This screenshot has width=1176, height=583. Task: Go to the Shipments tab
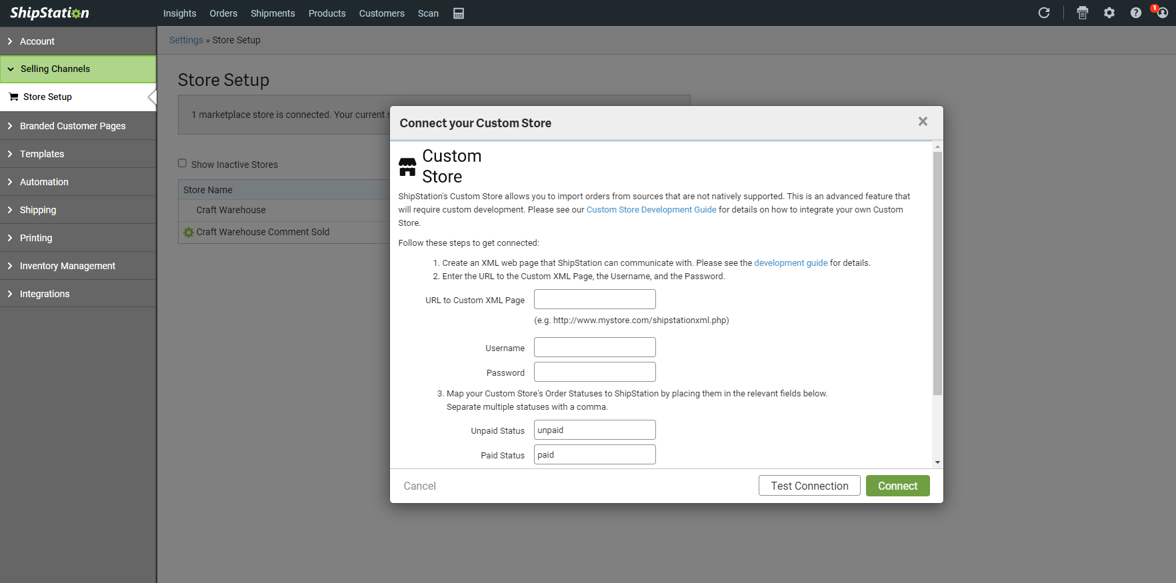(273, 13)
